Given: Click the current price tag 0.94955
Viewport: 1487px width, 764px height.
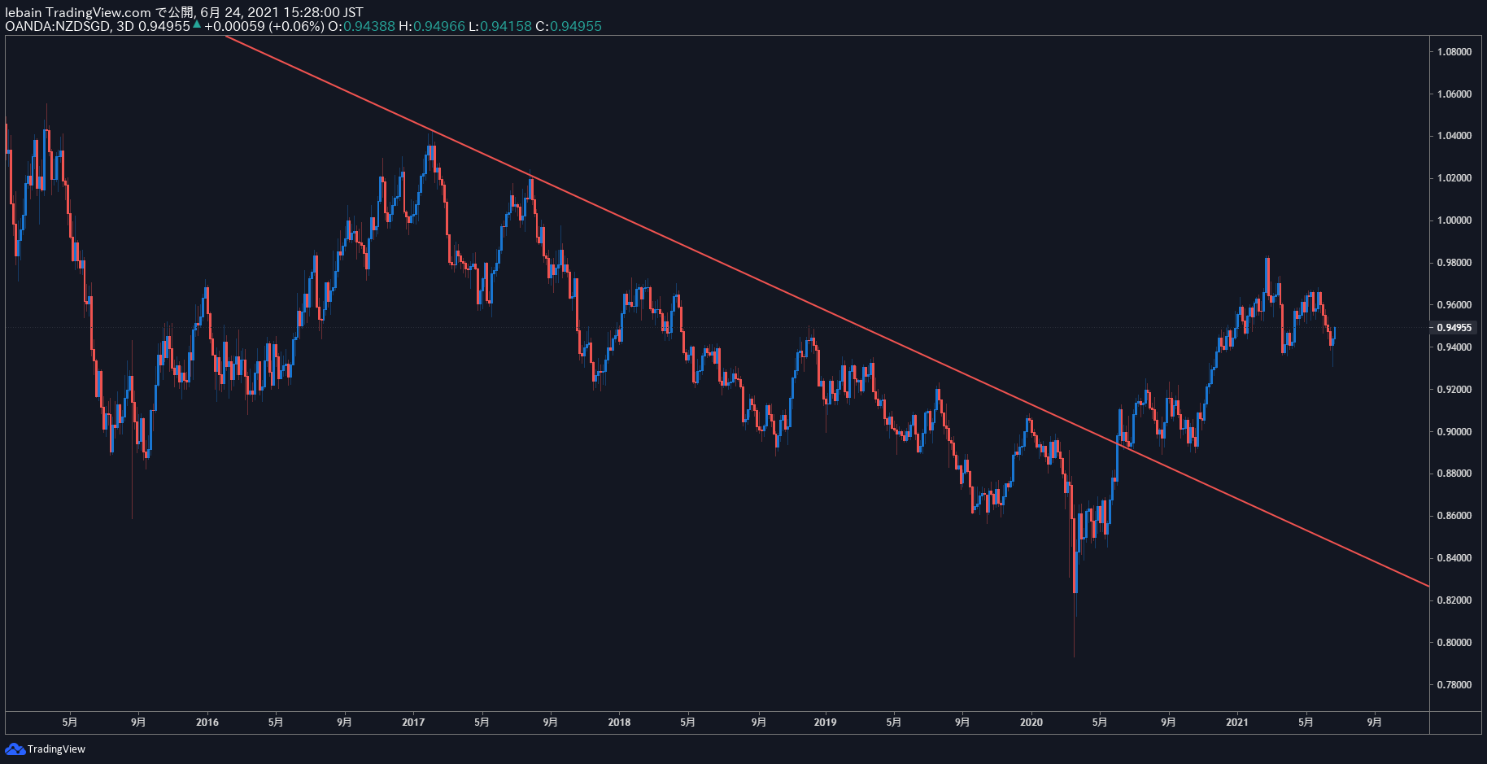Looking at the screenshot, I should coord(1453,328).
